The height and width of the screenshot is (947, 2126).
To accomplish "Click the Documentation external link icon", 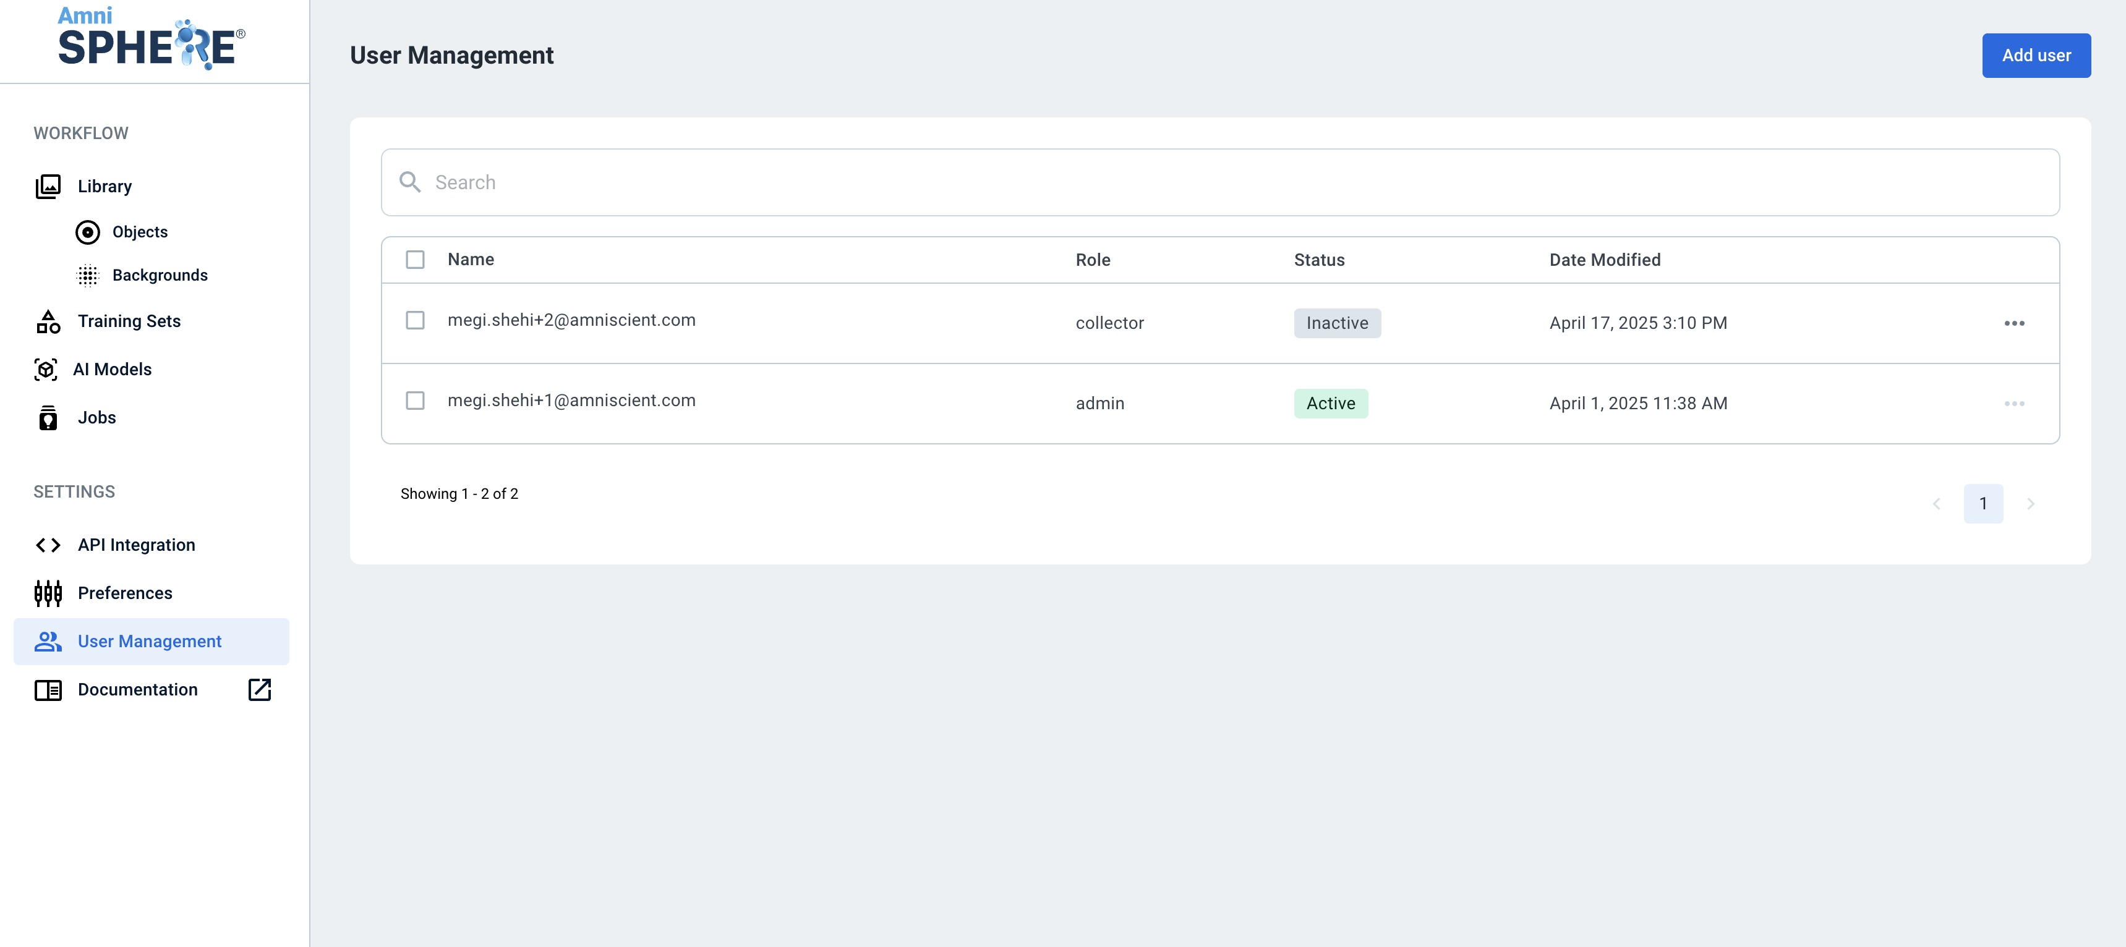I will coord(260,690).
